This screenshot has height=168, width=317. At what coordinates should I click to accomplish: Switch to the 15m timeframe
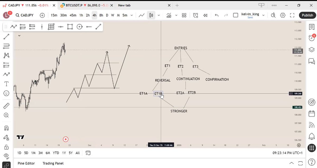(54, 15)
